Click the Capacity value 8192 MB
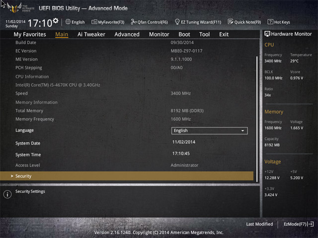 click(272, 145)
